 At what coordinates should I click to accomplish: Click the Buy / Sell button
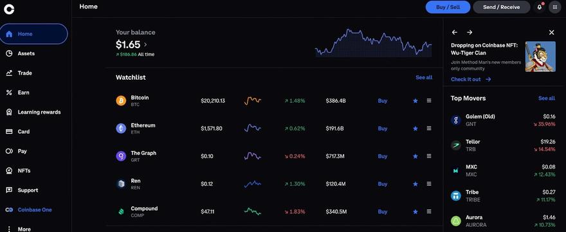(448, 7)
